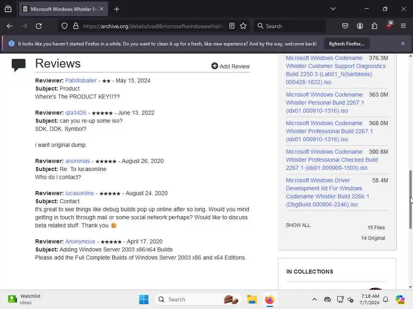Click 15 Files text

376,228
